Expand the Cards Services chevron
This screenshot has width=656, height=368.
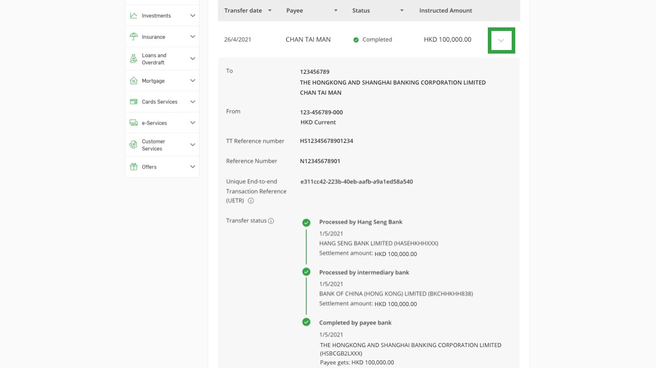pos(193,101)
